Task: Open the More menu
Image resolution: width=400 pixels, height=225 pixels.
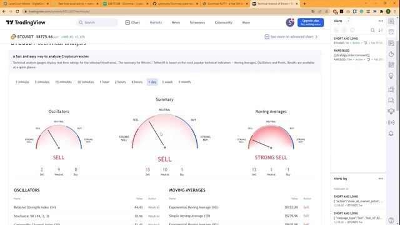Action: click(x=246, y=22)
